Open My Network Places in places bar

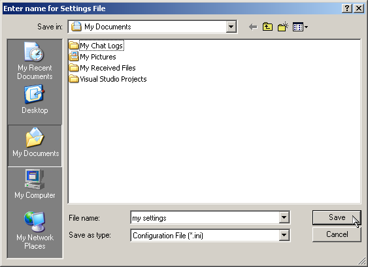coord(35,230)
